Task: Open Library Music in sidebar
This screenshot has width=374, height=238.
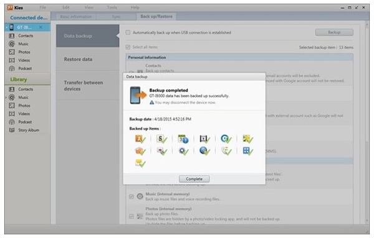Action: point(24,97)
